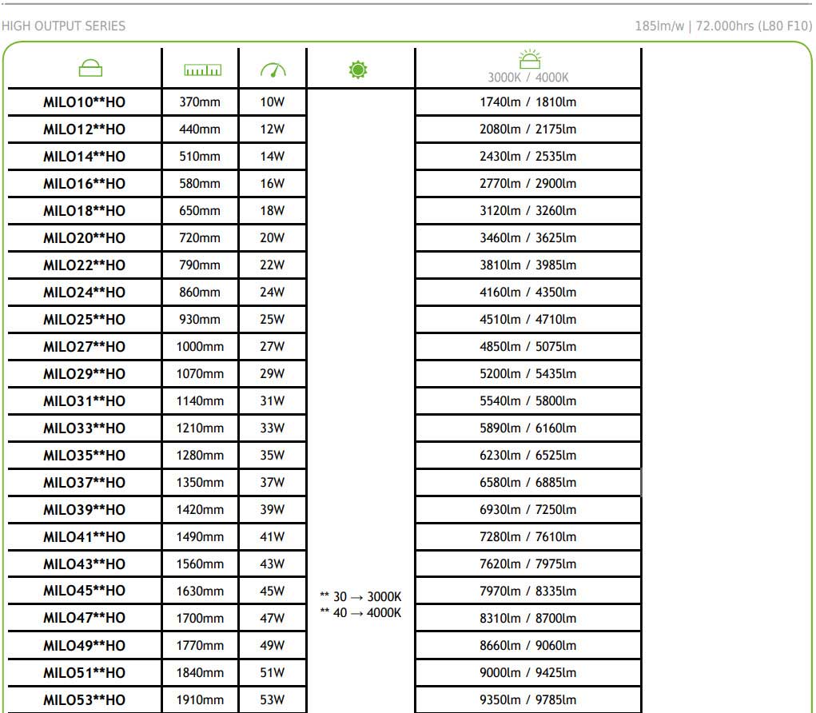
Task: Click the ruler length icon
Action: [x=202, y=70]
